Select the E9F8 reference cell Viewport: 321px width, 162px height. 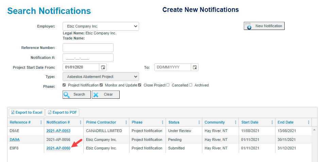[x=26, y=148]
